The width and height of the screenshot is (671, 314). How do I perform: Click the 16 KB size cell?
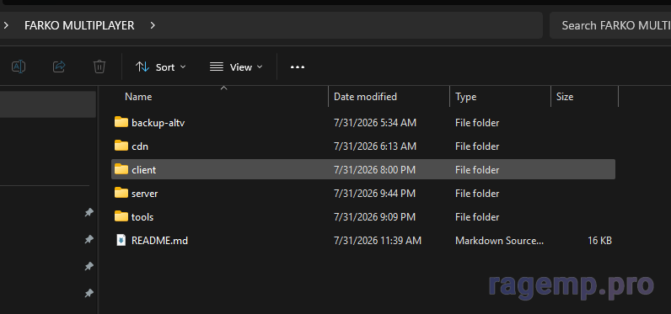[599, 241]
